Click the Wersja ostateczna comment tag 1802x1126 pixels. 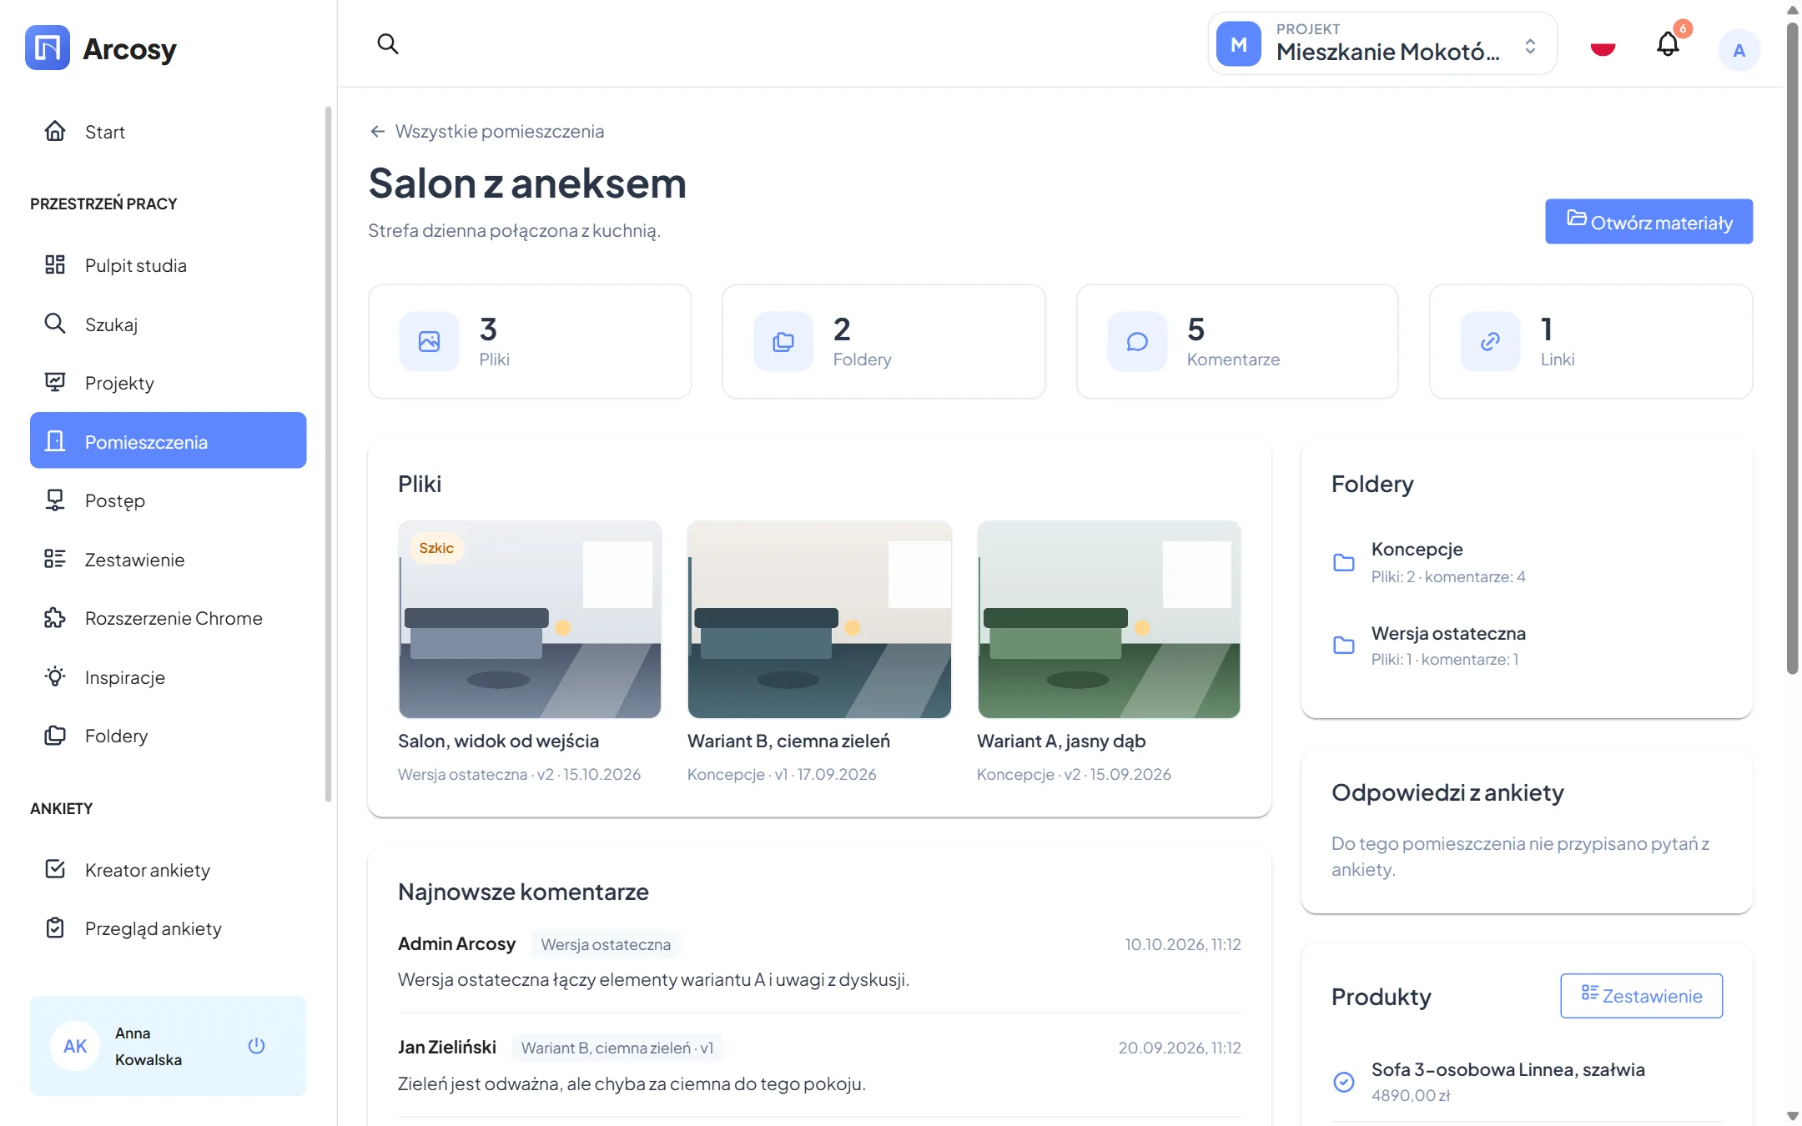(606, 944)
